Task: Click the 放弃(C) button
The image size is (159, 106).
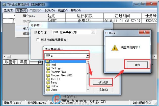Action: coord(103,90)
